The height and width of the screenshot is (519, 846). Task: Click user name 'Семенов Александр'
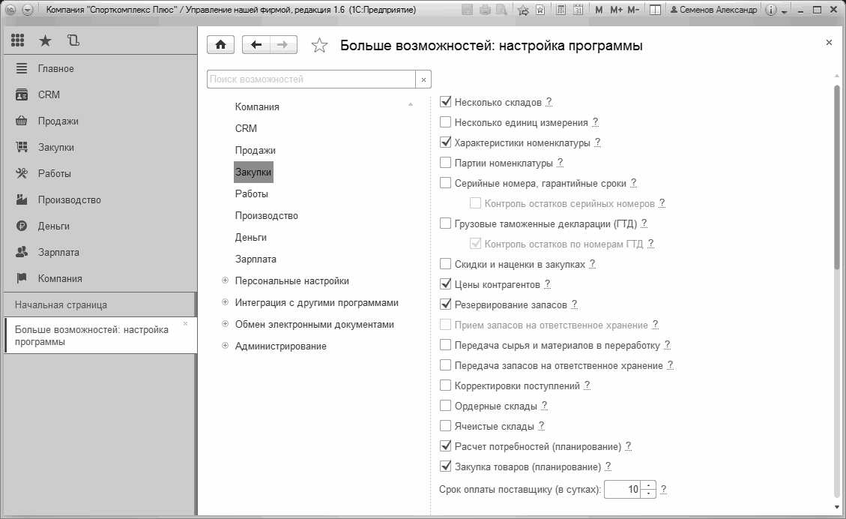click(x=713, y=10)
